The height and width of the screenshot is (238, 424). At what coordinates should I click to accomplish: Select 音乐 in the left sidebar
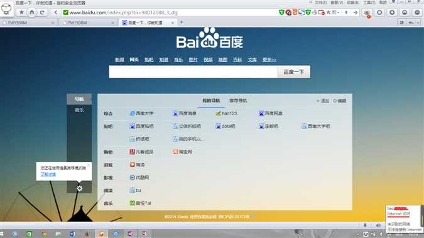tap(79, 110)
